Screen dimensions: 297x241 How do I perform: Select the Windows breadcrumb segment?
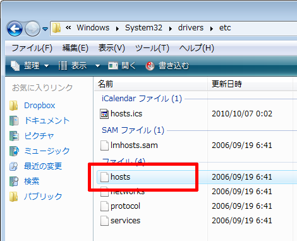[x=93, y=28]
